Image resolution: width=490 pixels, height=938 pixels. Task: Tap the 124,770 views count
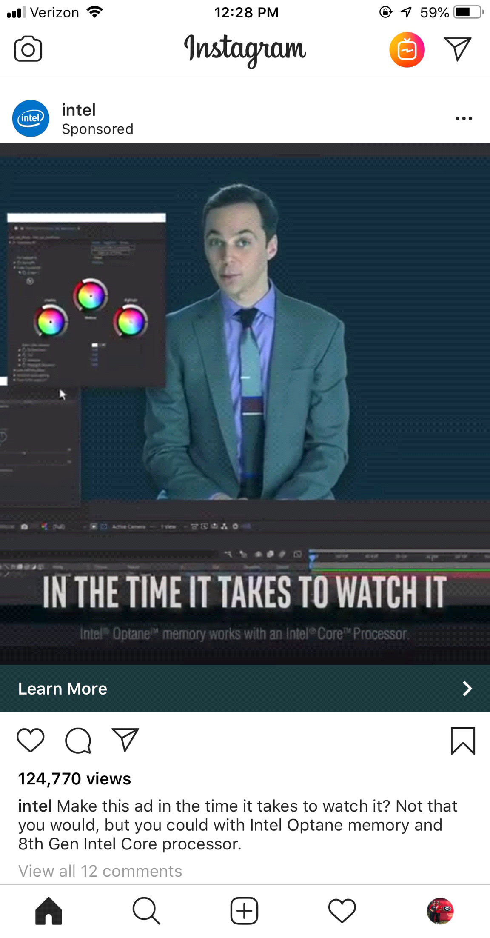[x=74, y=779]
